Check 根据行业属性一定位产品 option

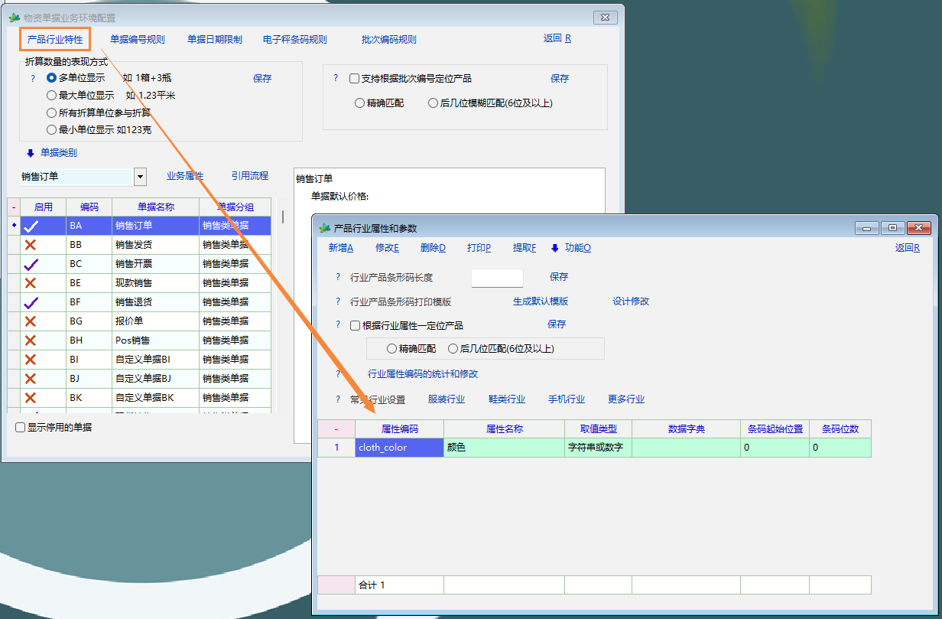(355, 325)
